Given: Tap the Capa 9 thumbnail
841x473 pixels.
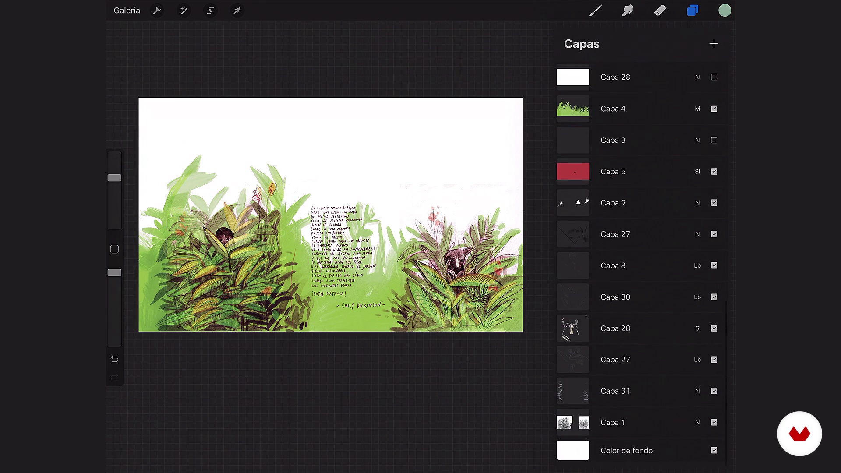Looking at the screenshot, I should click(x=573, y=203).
